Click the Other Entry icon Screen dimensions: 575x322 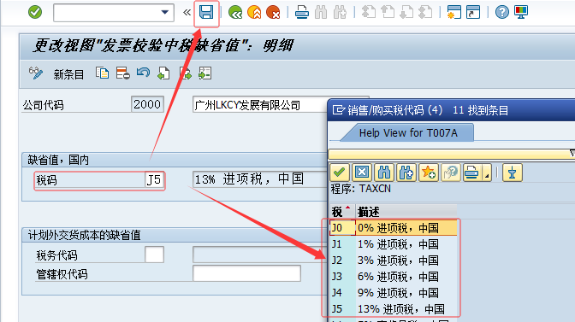pos(205,73)
